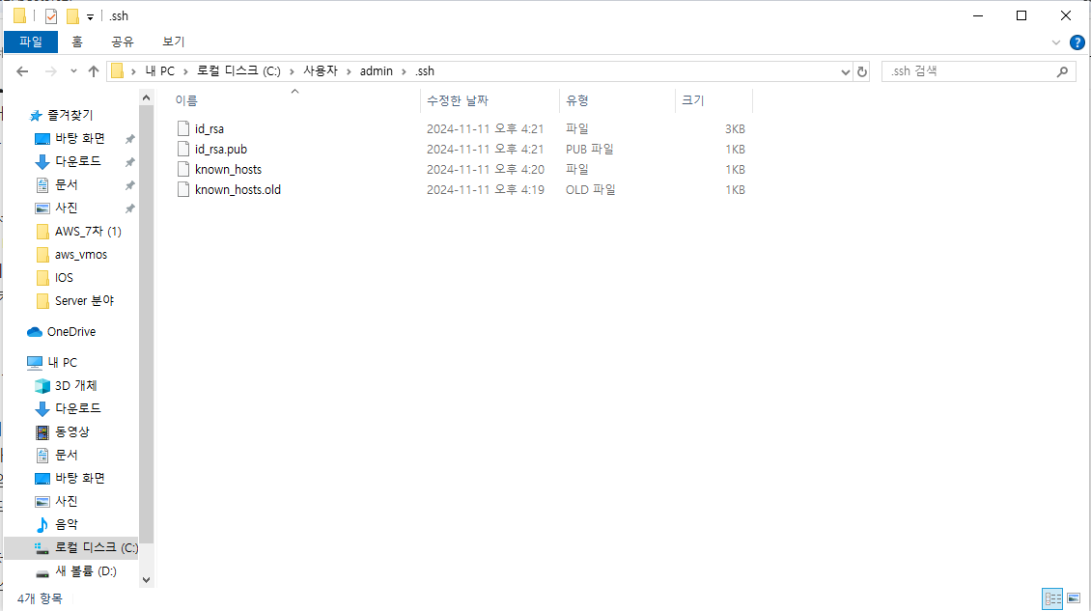Click the Back navigation arrow
The width and height of the screenshot is (1091, 611).
tap(22, 71)
